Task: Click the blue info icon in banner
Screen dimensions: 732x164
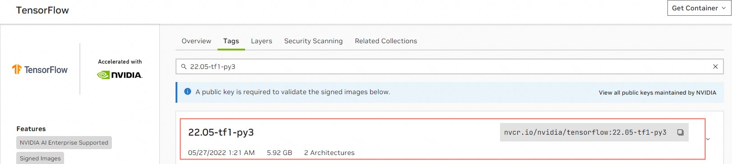Action: [188, 91]
